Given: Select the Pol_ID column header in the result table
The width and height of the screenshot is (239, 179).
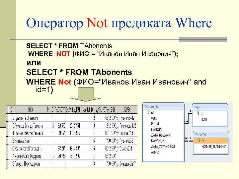Looking at the screenshot, I should (x=50, y=110).
